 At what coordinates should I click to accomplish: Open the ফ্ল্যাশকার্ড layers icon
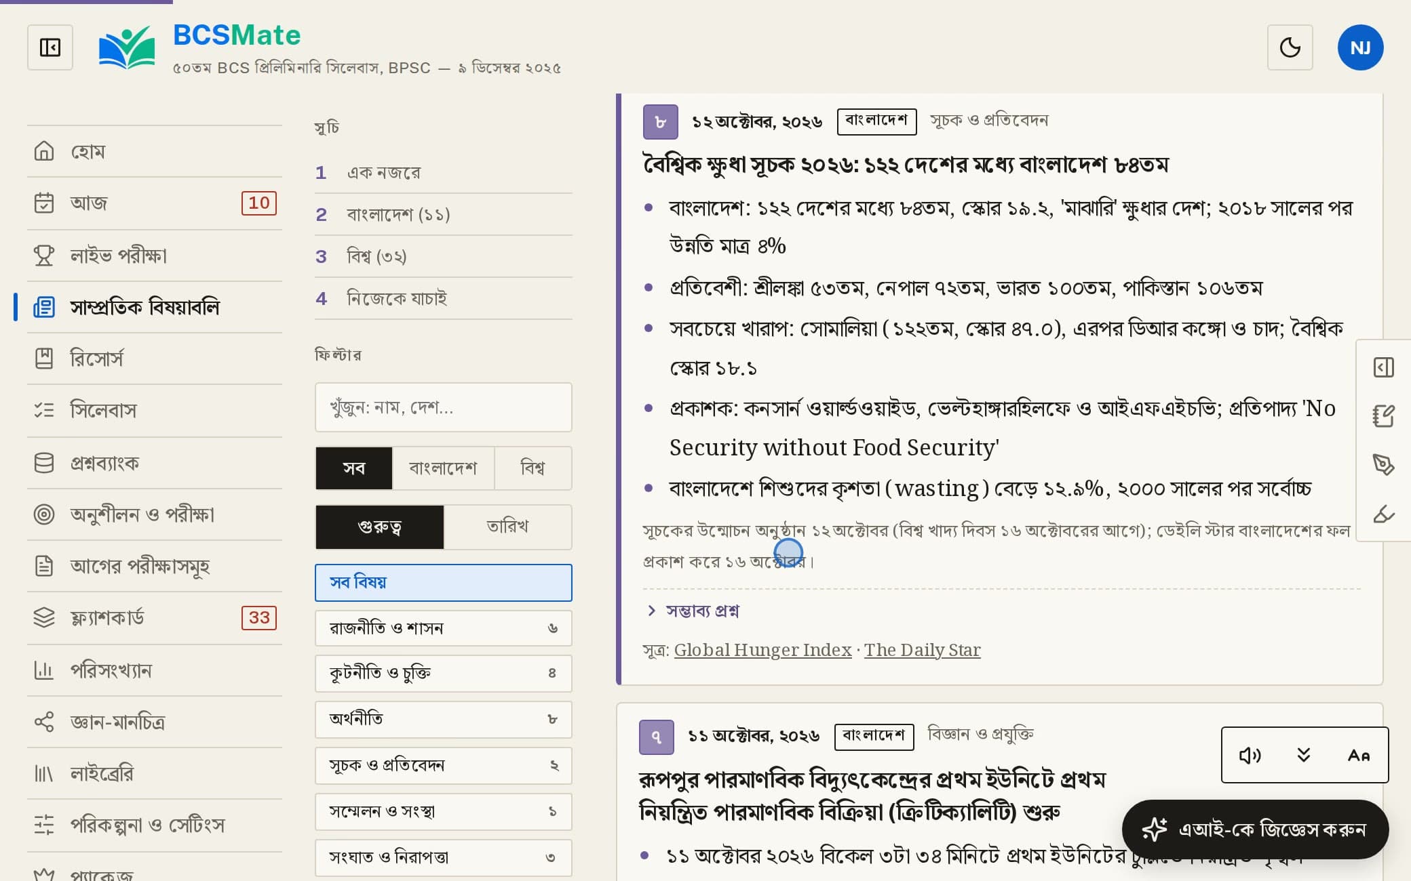point(44,617)
